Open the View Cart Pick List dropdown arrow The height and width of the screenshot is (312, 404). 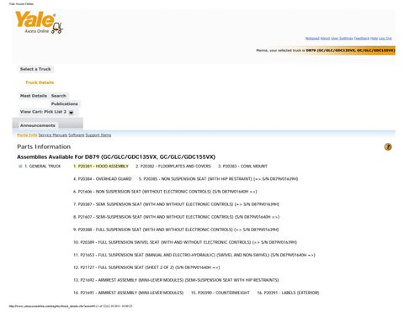[x=72, y=112]
